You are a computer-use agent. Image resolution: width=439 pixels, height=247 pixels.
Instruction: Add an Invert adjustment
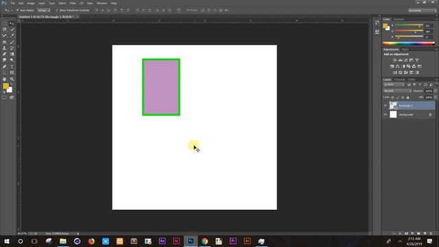395,73
